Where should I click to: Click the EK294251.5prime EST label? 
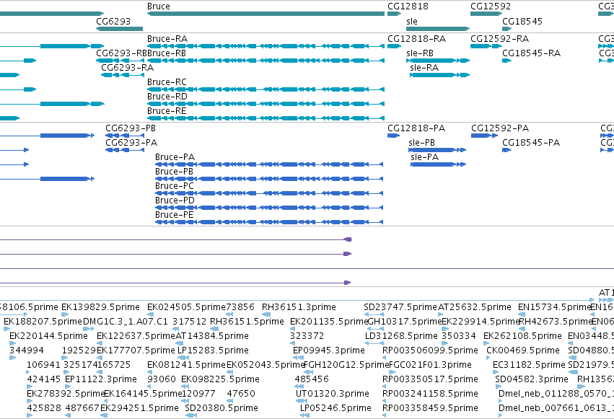point(139,408)
